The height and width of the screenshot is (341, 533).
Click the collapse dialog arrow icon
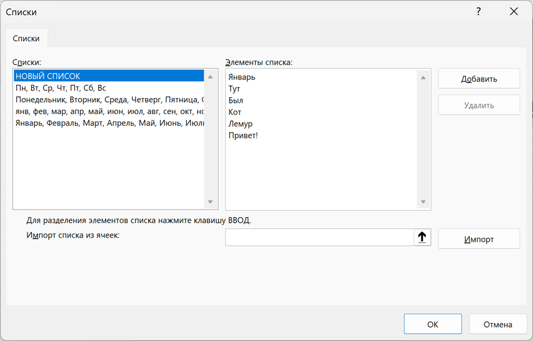coord(423,238)
